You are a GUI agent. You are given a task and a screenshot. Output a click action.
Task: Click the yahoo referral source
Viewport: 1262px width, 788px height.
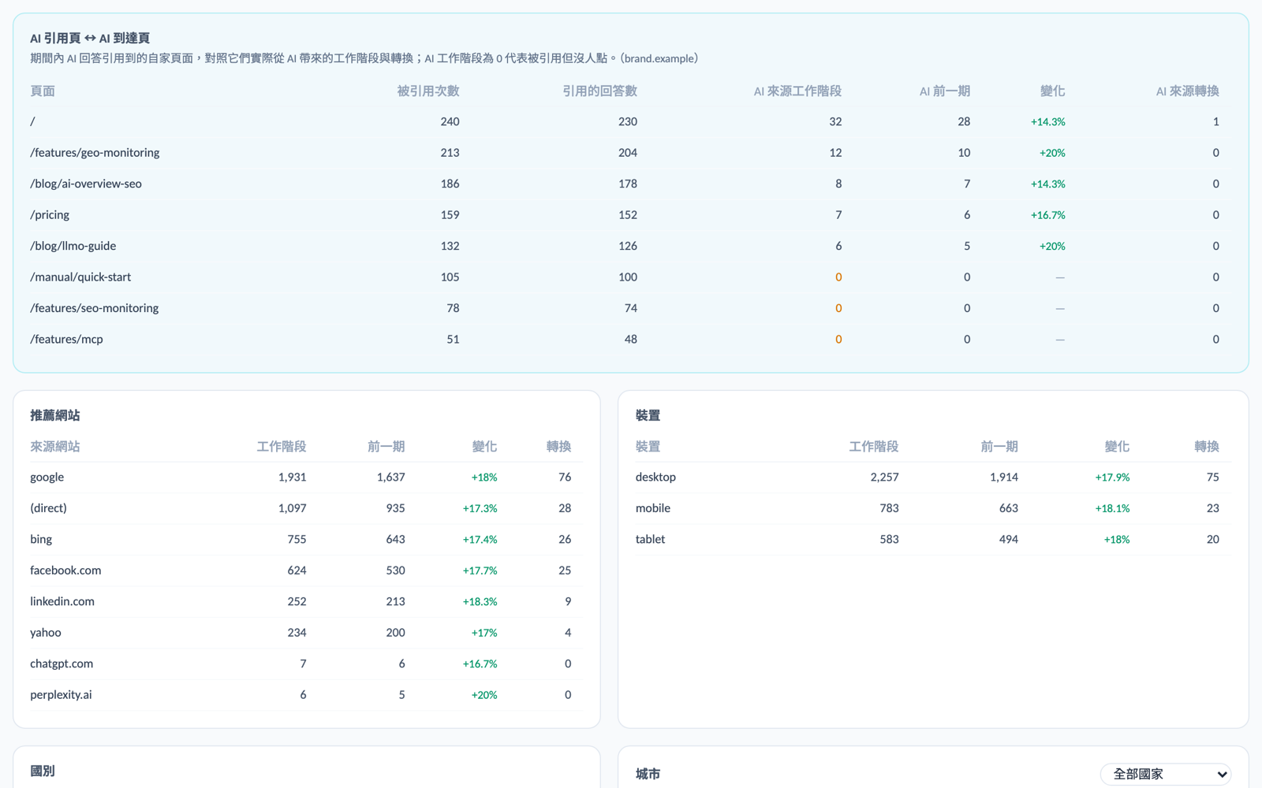click(306, 633)
